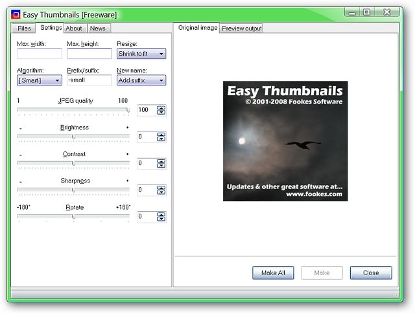Open the News tab
Screen dimensions: 415x314
[x=98, y=28]
